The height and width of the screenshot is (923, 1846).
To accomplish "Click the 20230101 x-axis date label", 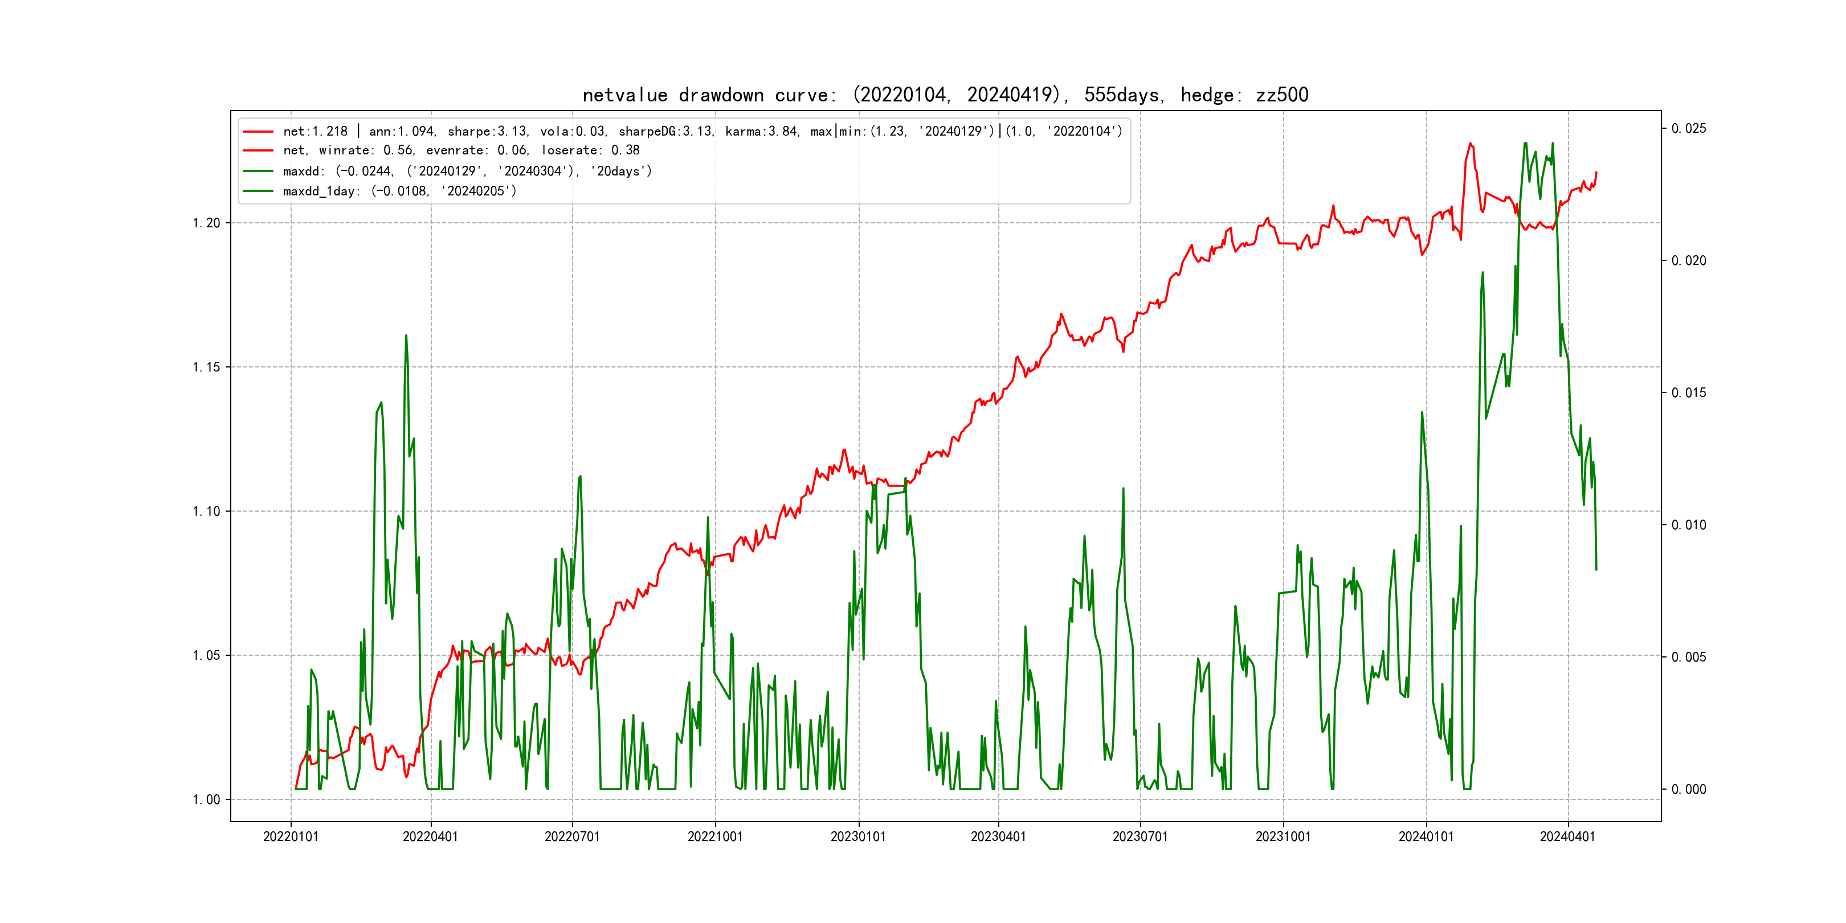I will coord(858,836).
